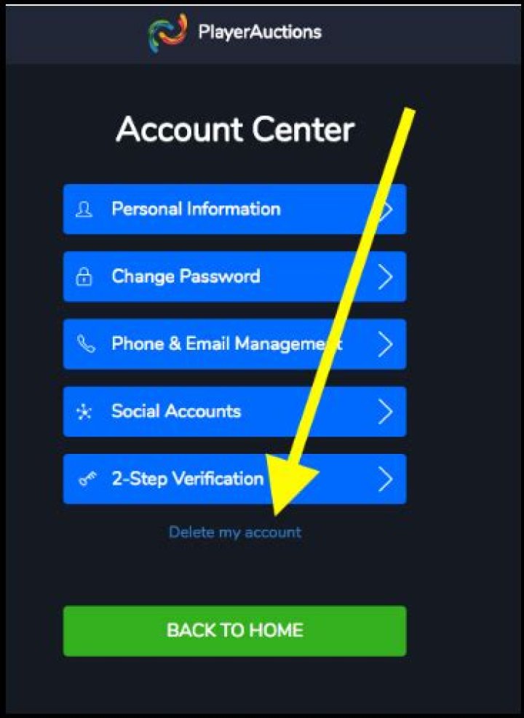The height and width of the screenshot is (718, 524).
Task: Click the green BACK TO HOME button
Action: coord(234,631)
